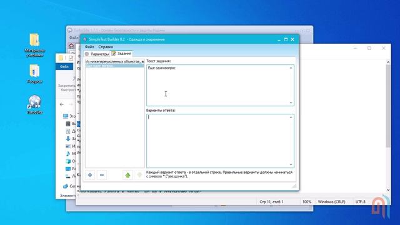Select the "Ресурсы" desktop folder
This screenshot has width=400, height=225.
coord(34,74)
